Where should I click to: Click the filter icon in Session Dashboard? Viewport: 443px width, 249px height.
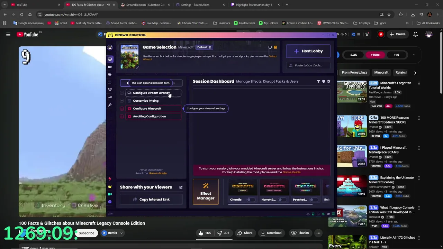[x=318, y=82]
